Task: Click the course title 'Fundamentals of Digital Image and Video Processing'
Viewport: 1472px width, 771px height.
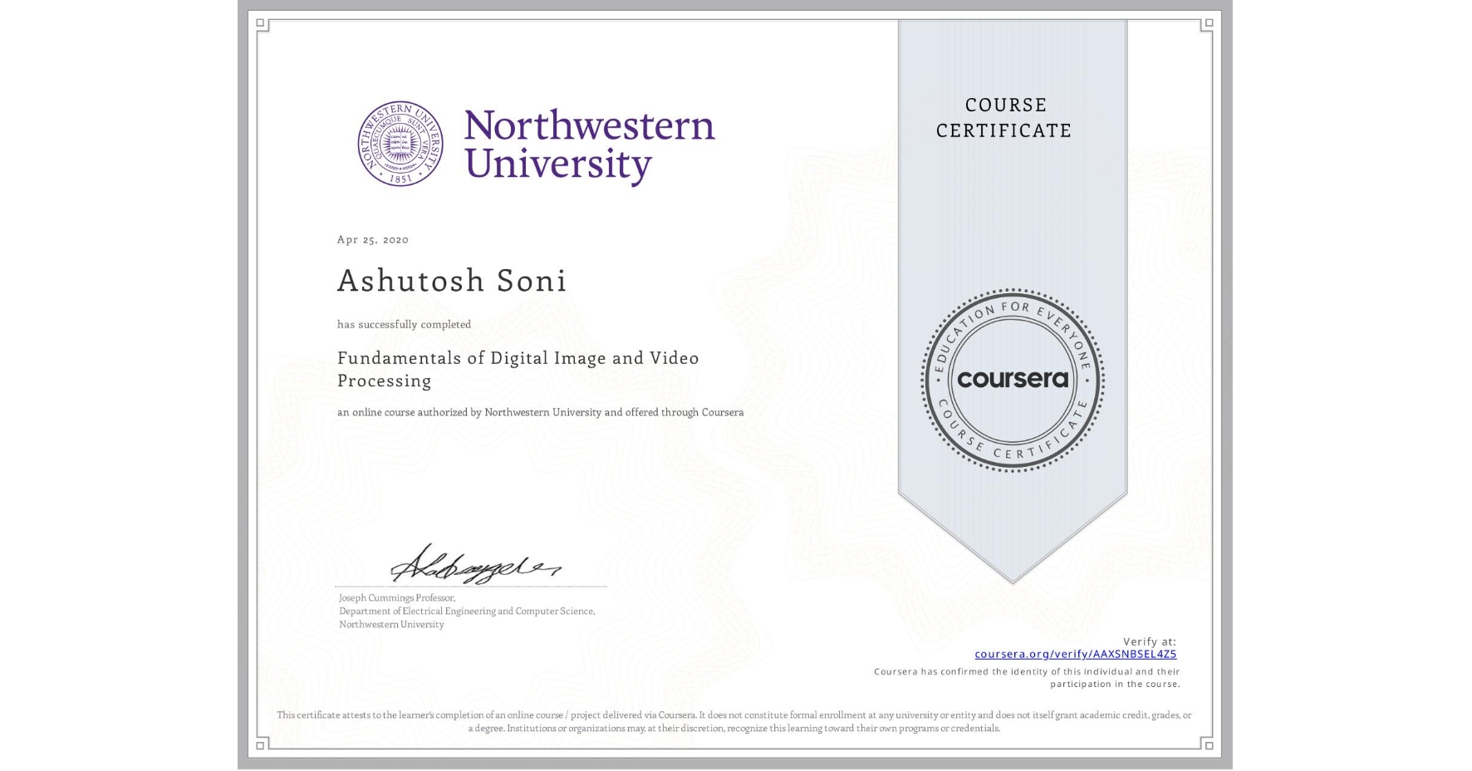Action: pos(518,369)
